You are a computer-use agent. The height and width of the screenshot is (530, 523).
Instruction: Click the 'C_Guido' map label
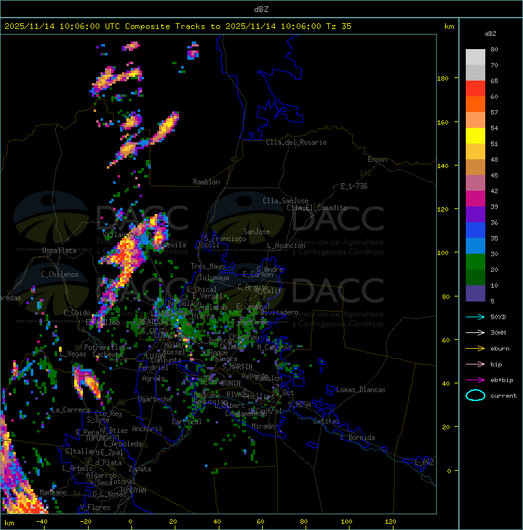click(77, 313)
